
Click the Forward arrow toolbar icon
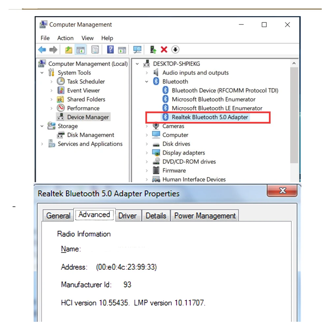tap(53, 50)
